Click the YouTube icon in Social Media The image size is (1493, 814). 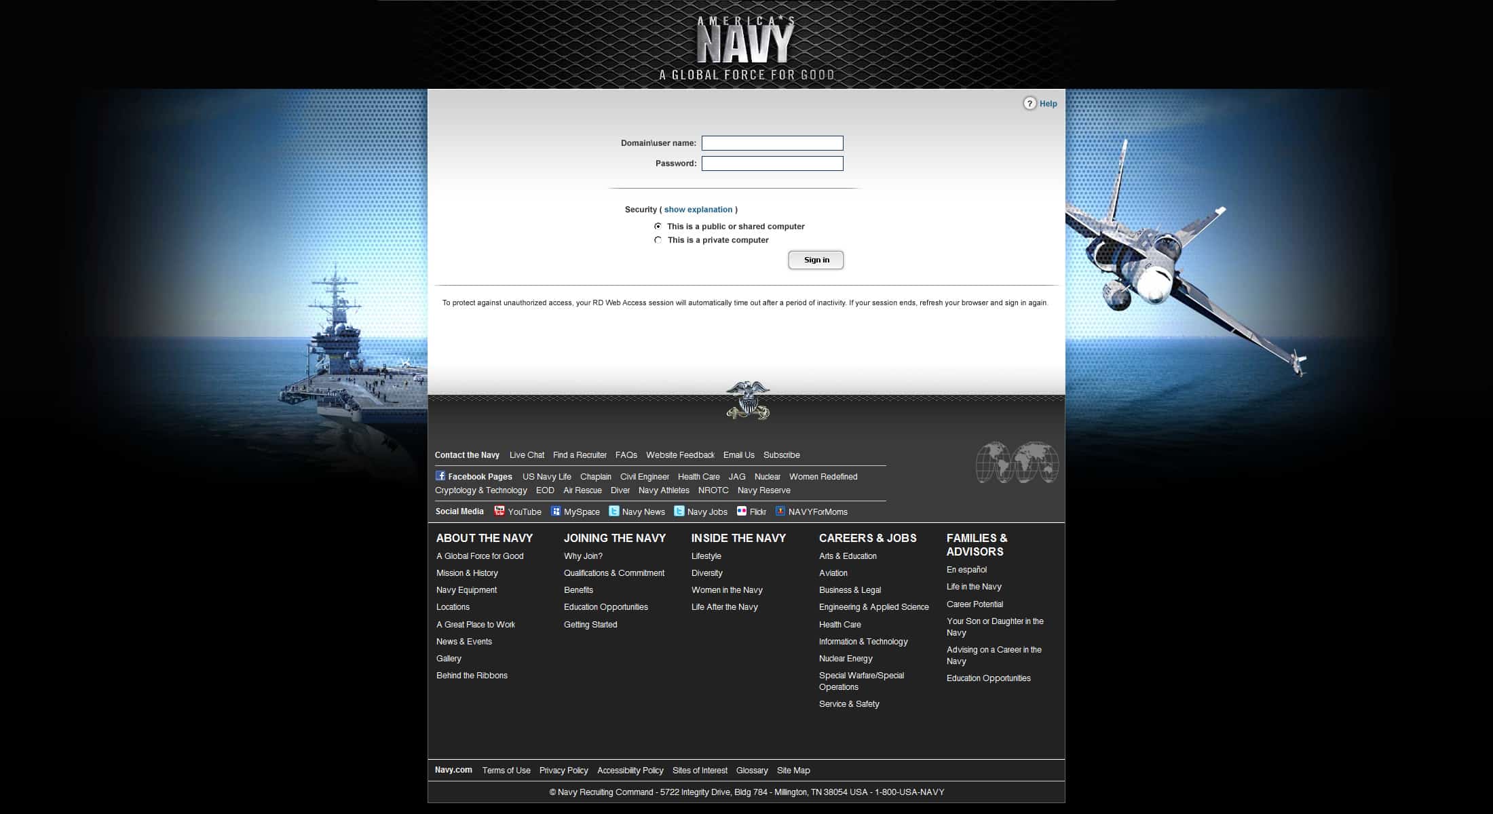[x=499, y=511]
